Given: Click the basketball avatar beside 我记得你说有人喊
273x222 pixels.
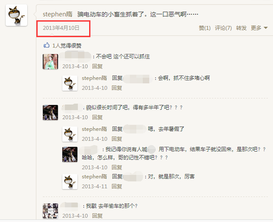Looking at the screenshot, I should tap(70, 154).
